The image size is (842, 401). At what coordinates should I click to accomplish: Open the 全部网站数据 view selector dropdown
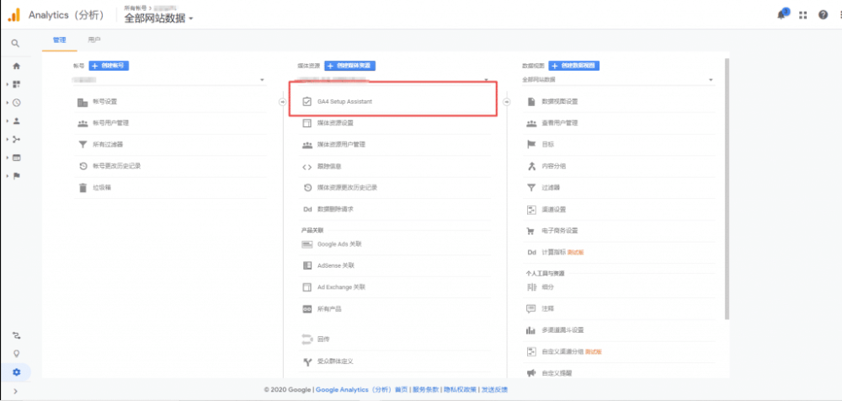pyautogui.click(x=158, y=19)
